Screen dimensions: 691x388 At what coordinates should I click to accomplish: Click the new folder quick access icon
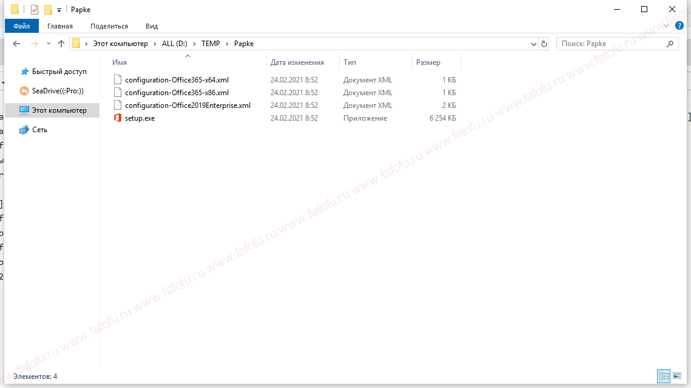pos(48,9)
